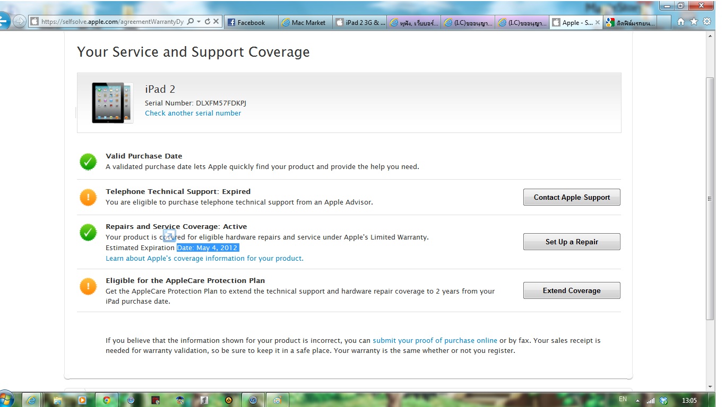Viewport: 725px width, 407px height.
Task: Click the Contact Apple Support button
Action: pos(572,197)
